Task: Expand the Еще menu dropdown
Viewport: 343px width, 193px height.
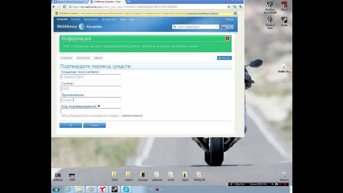Action: pos(133,19)
